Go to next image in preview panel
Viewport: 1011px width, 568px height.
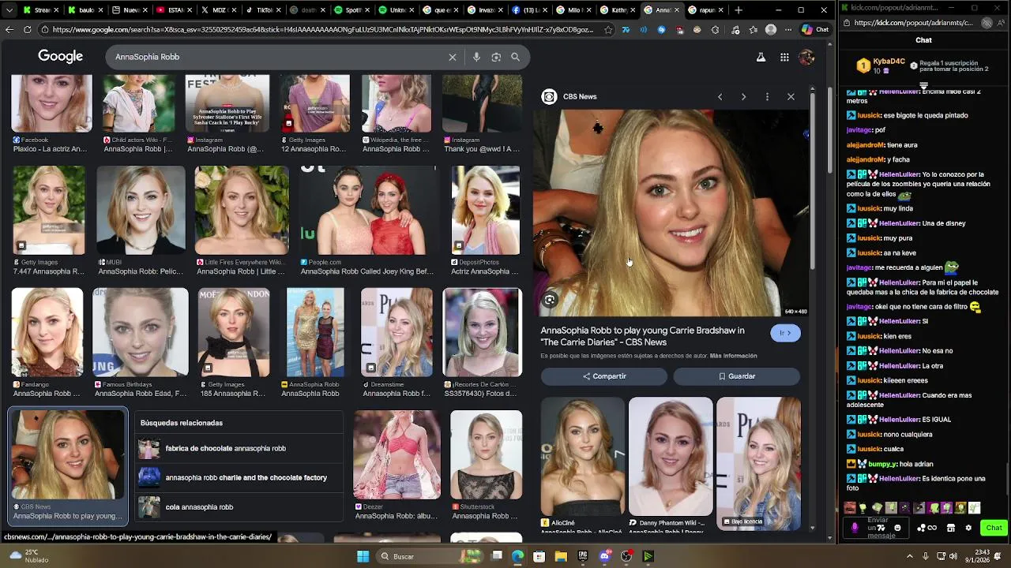pyautogui.click(x=743, y=96)
